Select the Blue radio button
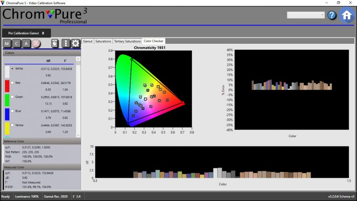 (x=12, y=111)
